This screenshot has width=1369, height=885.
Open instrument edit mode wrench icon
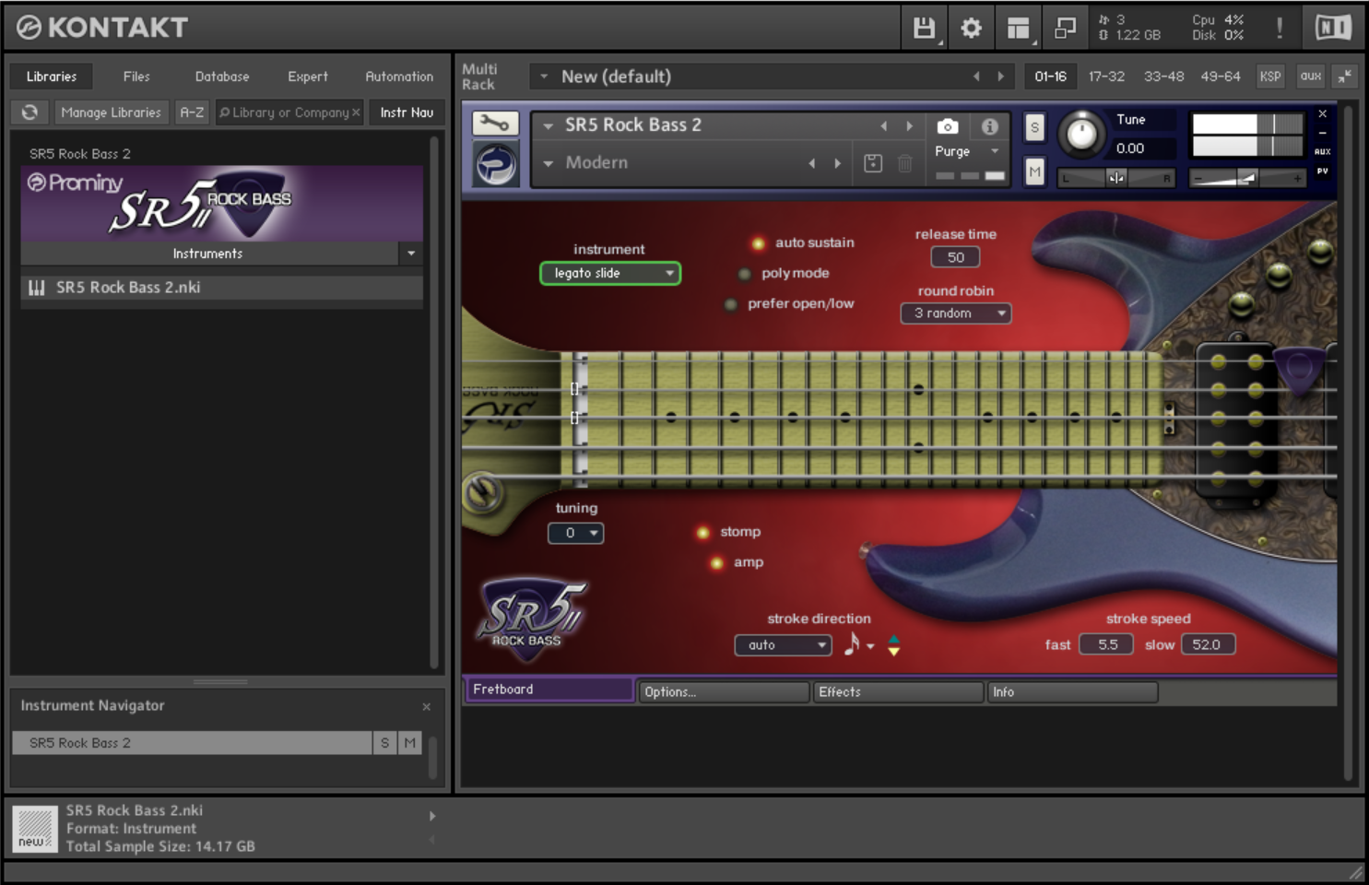pyautogui.click(x=495, y=123)
